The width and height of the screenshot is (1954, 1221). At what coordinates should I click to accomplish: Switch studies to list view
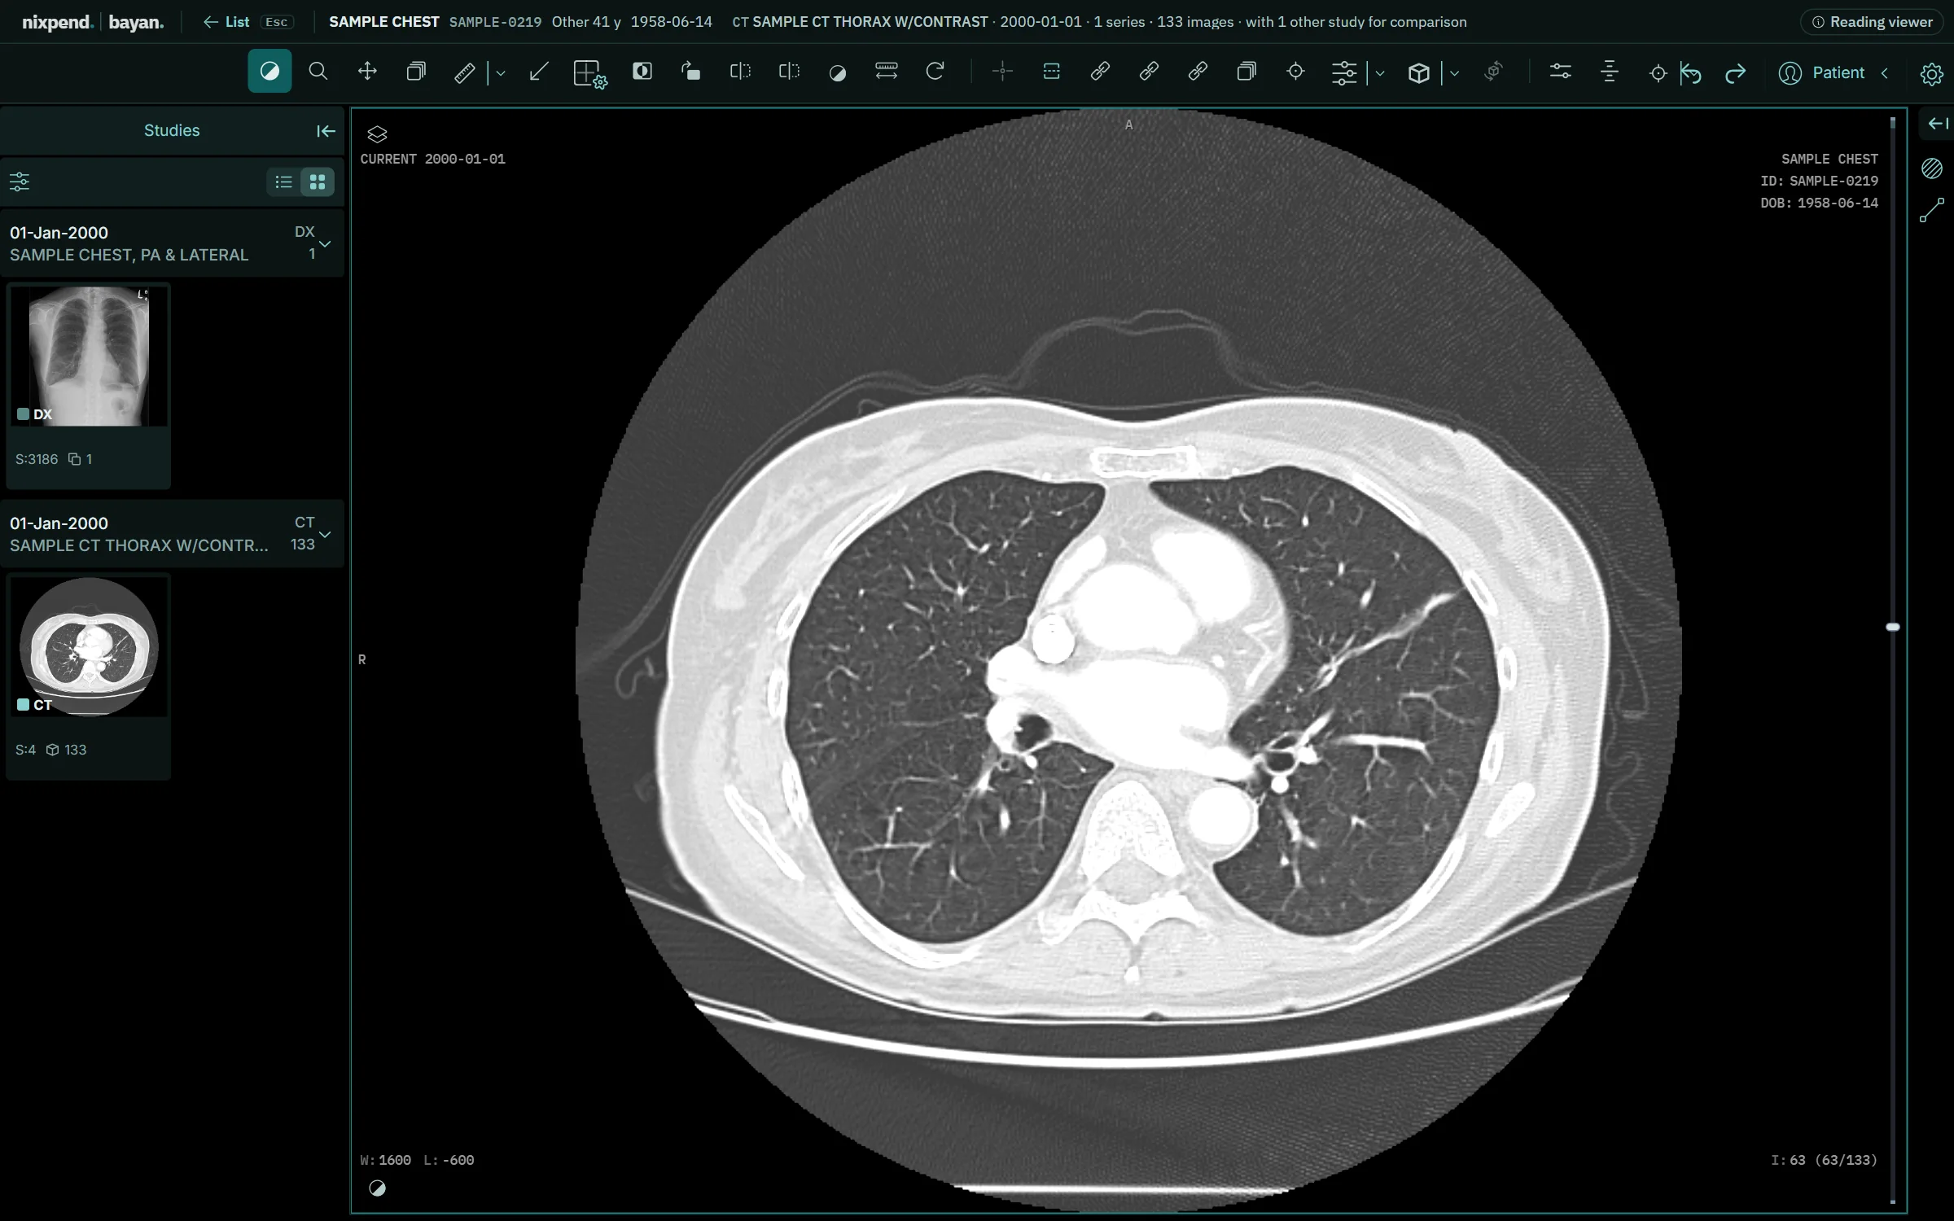point(283,182)
